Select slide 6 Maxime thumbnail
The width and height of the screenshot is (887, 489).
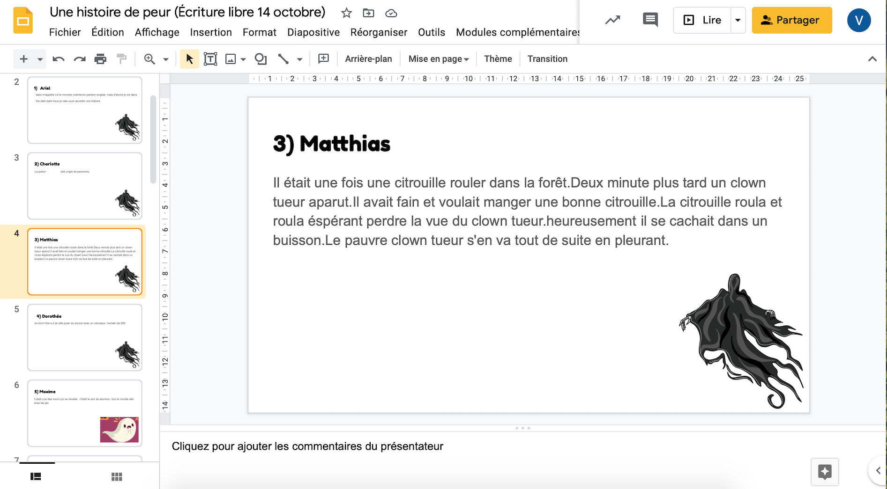(x=85, y=413)
